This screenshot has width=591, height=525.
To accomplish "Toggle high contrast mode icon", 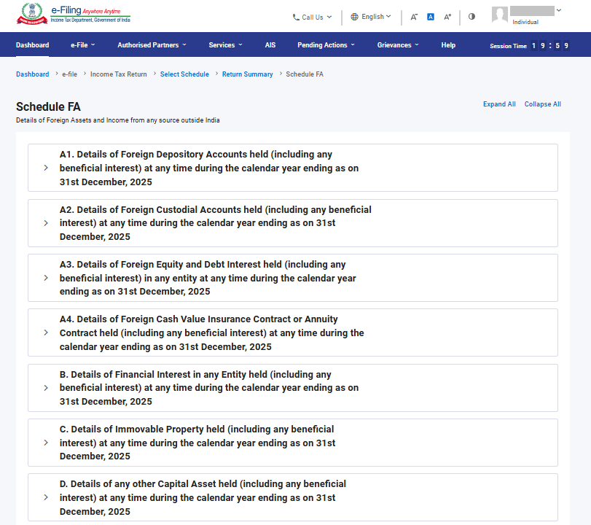I will (471, 17).
